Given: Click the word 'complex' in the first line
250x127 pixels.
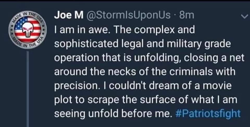Looking at the screenshot, I should [152, 30].
